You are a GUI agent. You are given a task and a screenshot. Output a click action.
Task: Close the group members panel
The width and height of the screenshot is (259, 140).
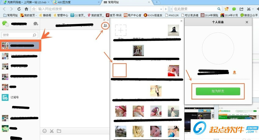(x=181, y=21)
